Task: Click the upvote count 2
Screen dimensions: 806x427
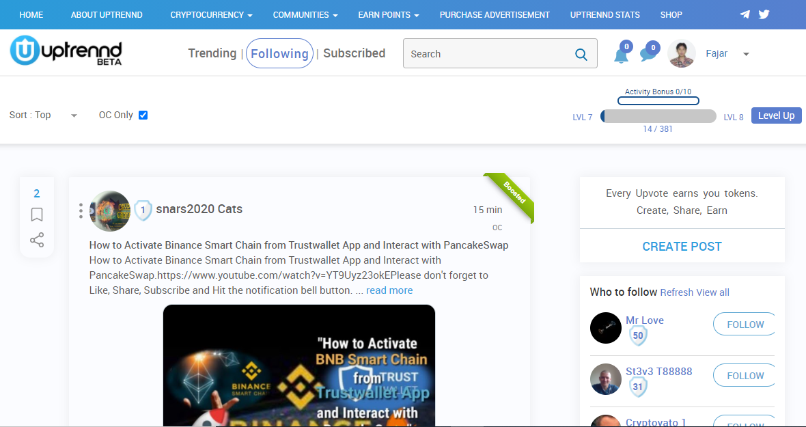Action: pos(36,194)
